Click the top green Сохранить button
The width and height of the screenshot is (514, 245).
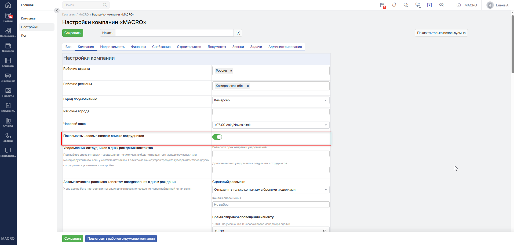click(x=73, y=33)
